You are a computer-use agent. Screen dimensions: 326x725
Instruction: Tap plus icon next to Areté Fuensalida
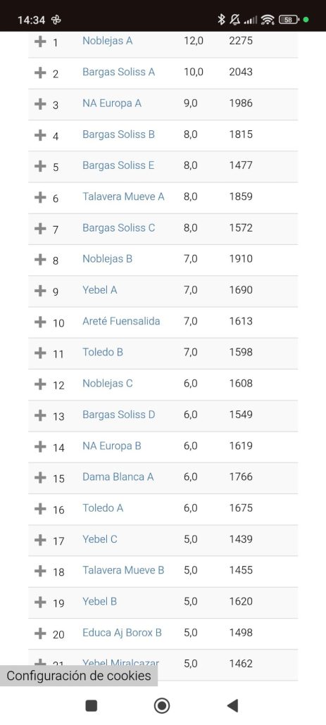40,322
